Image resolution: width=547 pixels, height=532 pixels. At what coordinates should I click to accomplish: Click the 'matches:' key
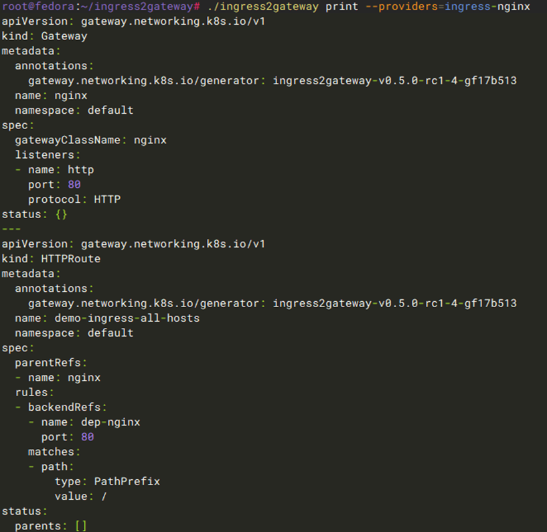pyautogui.click(x=54, y=452)
